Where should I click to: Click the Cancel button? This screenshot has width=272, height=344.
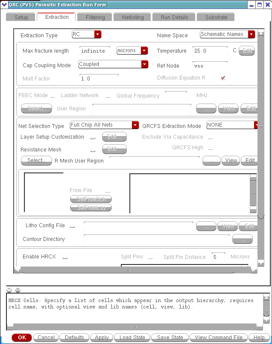pos(46,338)
